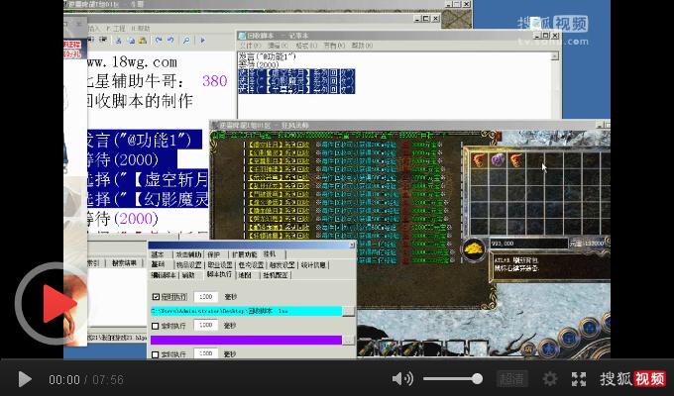The image size is (674, 396).
Task: Click the browse button beside the cyan script path
Action: tap(349, 311)
